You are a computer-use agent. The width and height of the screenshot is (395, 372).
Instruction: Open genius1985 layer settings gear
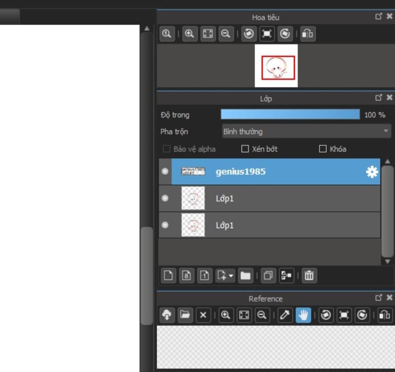(x=372, y=172)
